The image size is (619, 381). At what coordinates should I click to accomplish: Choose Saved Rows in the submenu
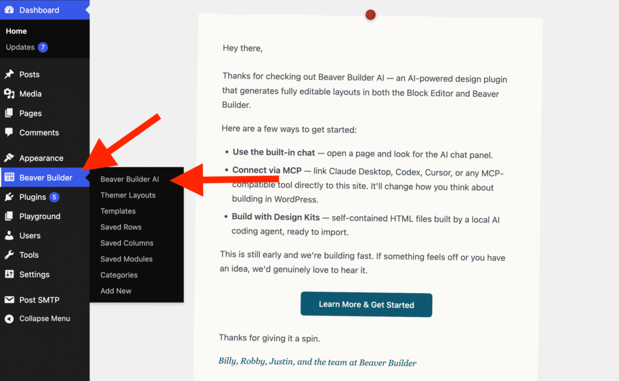pyautogui.click(x=121, y=227)
